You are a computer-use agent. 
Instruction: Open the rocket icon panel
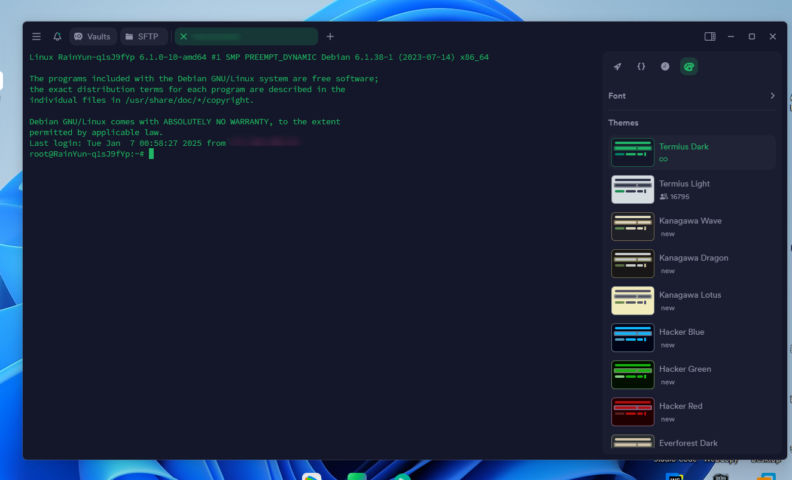click(617, 66)
